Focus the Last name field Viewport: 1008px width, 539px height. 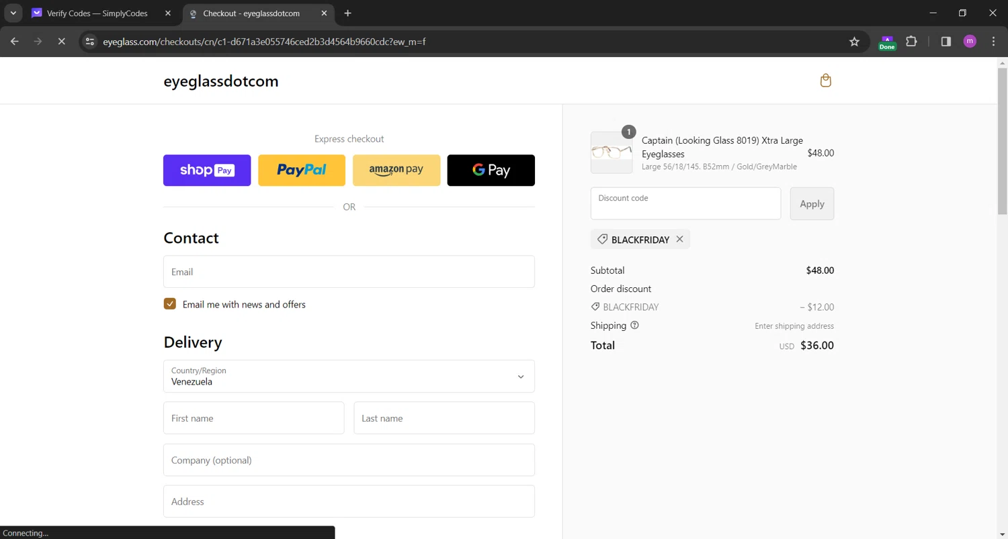(x=444, y=418)
